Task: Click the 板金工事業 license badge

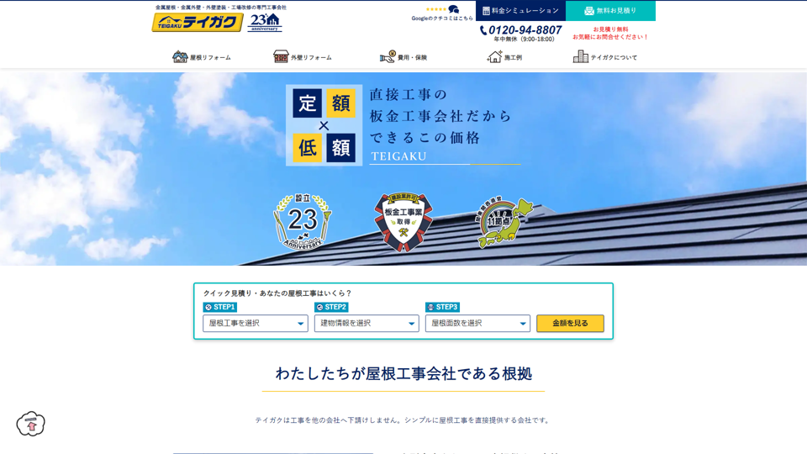Action: tap(403, 222)
